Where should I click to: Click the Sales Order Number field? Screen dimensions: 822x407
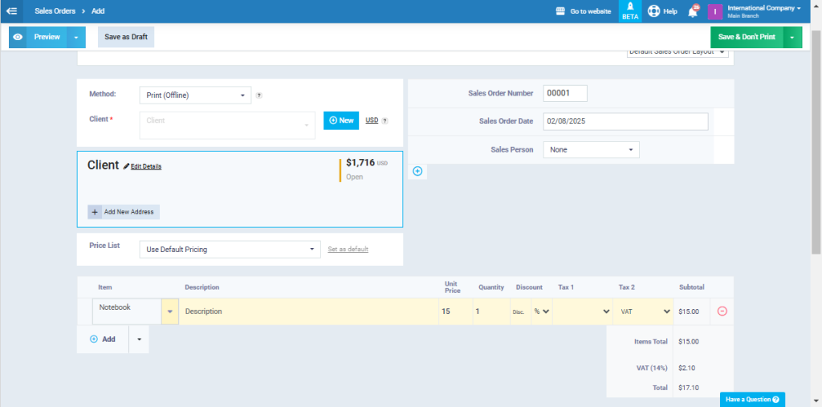coord(565,93)
